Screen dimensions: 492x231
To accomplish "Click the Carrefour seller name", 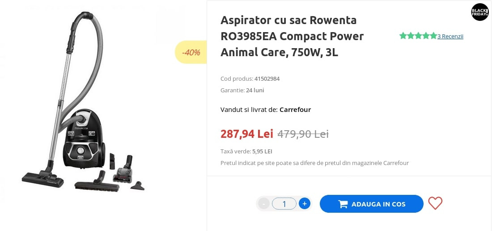I will click(295, 109).
